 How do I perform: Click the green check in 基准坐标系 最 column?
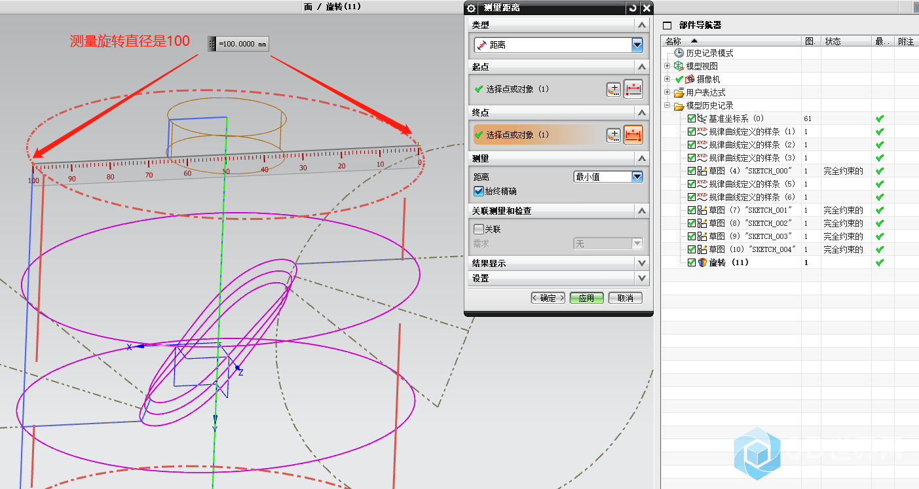click(x=880, y=118)
